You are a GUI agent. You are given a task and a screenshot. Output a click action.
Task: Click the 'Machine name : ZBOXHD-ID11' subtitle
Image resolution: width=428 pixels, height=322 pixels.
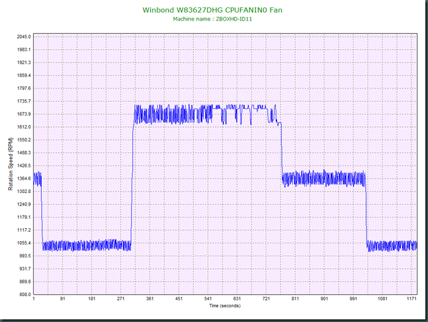coord(213,19)
